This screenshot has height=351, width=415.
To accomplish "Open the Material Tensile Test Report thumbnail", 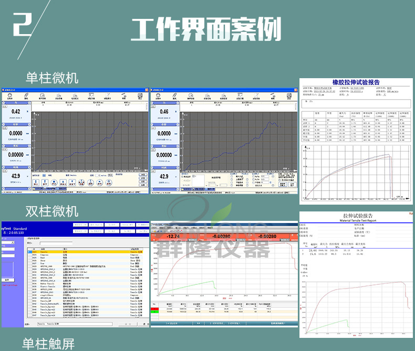I will [357, 274].
